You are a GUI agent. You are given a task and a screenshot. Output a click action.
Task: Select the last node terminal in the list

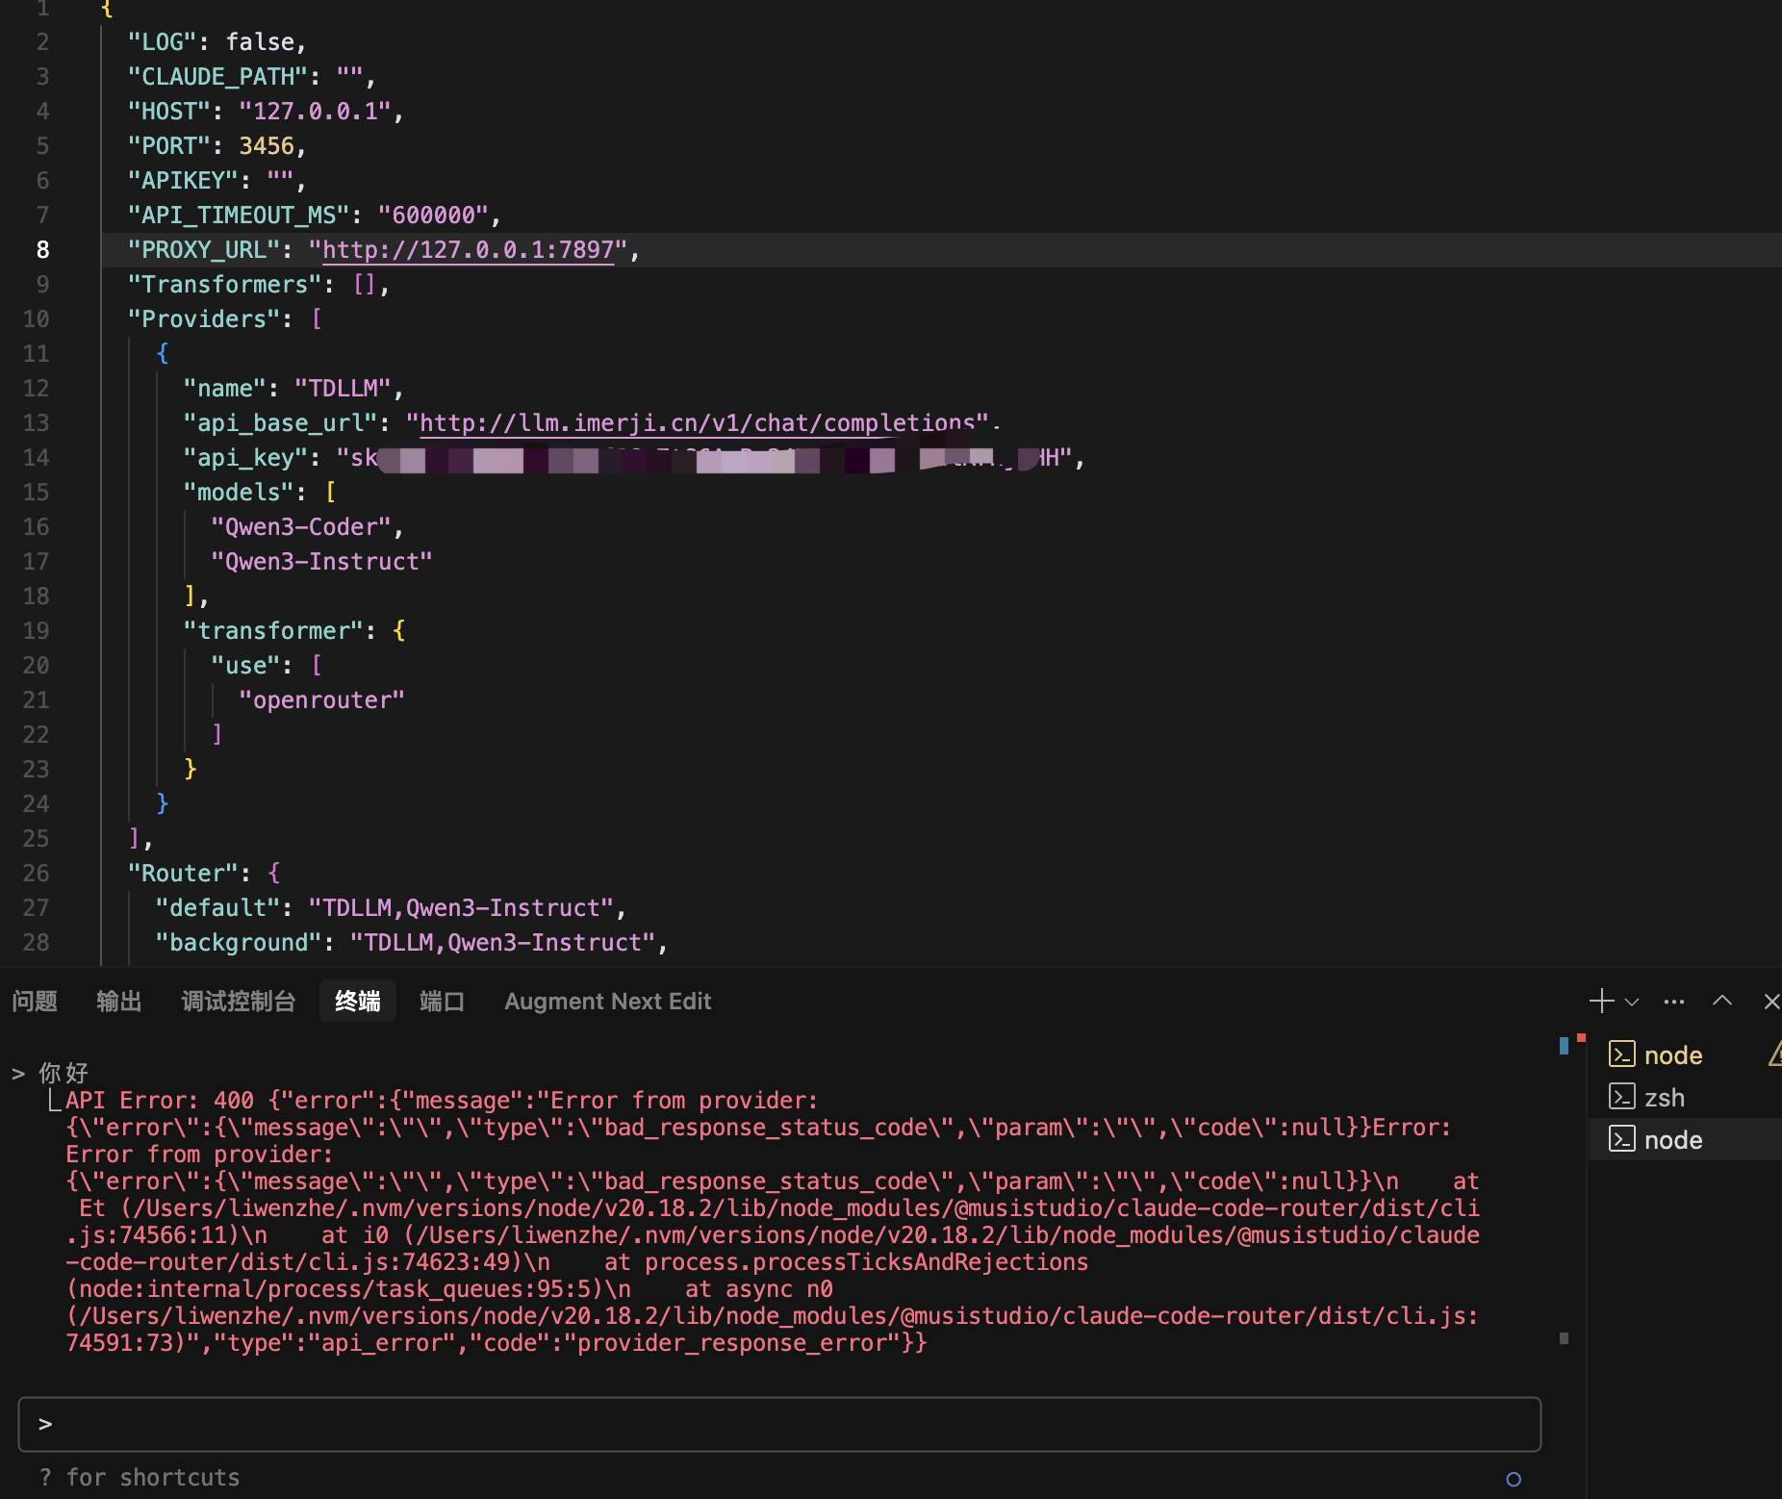coord(1686,1140)
